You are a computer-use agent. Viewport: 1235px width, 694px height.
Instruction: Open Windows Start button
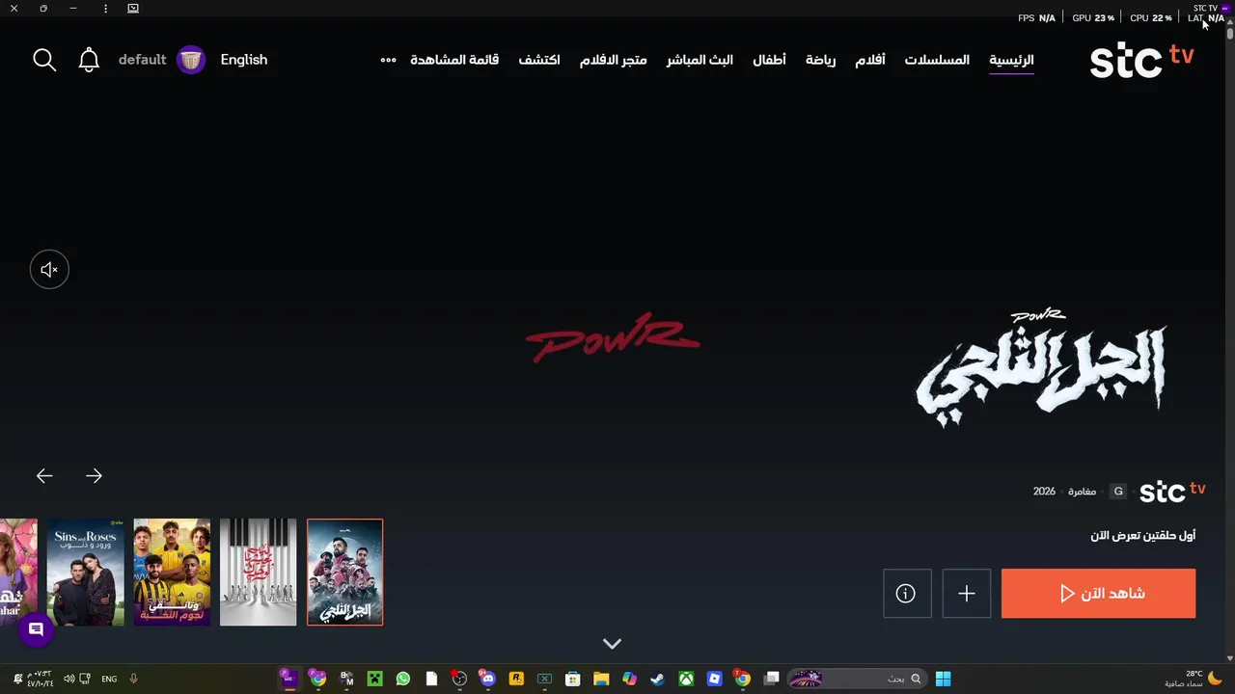tap(943, 679)
